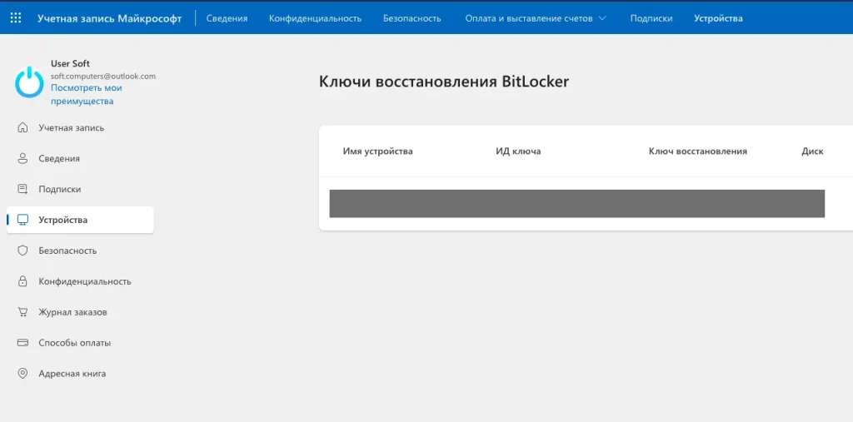Click the user profile power avatar
The height and width of the screenshot is (422, 853).
click(x=29, y=82)
